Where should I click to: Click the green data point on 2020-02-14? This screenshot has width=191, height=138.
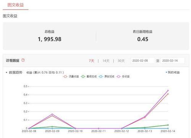point(168,125)
